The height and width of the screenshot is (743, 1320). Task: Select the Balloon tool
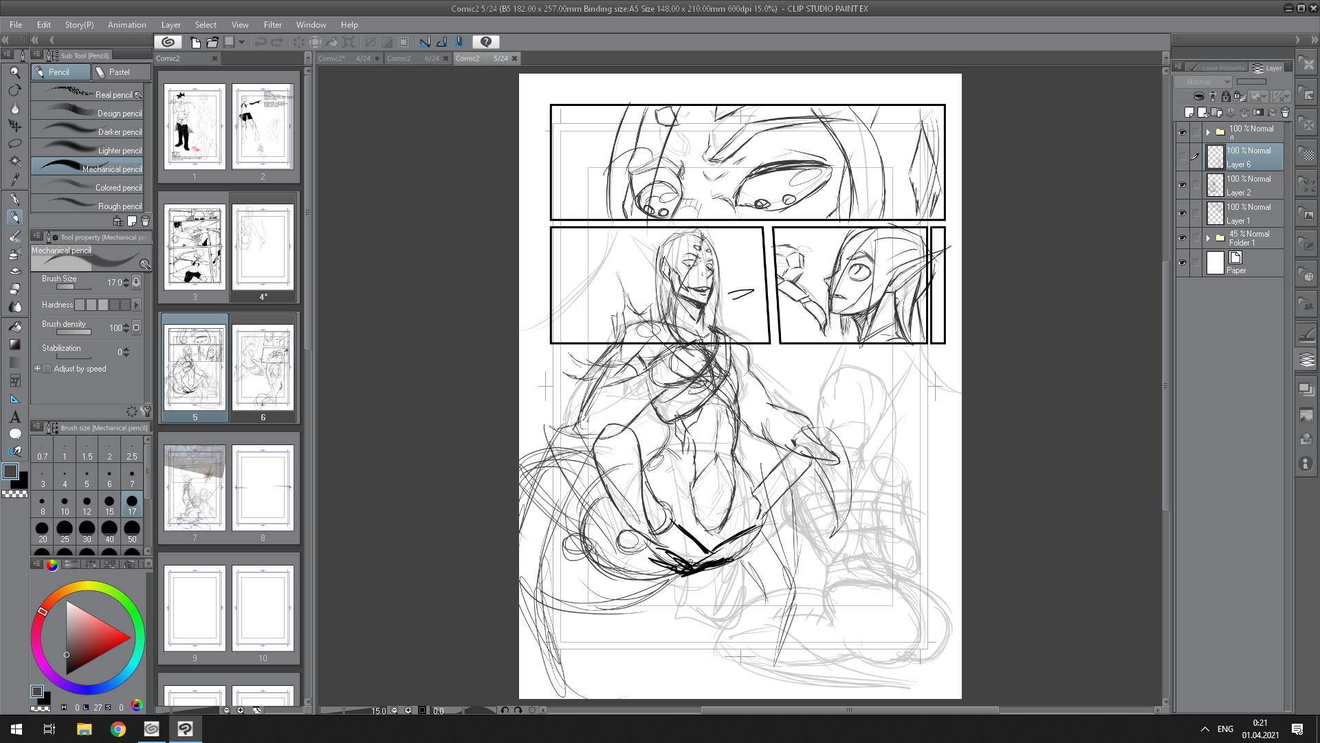14,434
